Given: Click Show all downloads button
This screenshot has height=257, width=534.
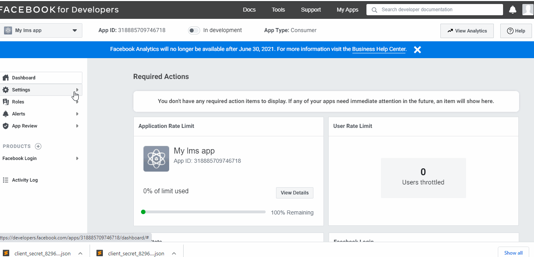Looking at the screenshot, I should [x=514, y=253].
